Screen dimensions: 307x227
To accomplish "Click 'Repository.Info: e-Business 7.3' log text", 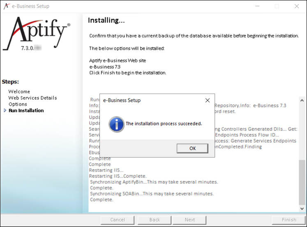I will click(250, 105).
